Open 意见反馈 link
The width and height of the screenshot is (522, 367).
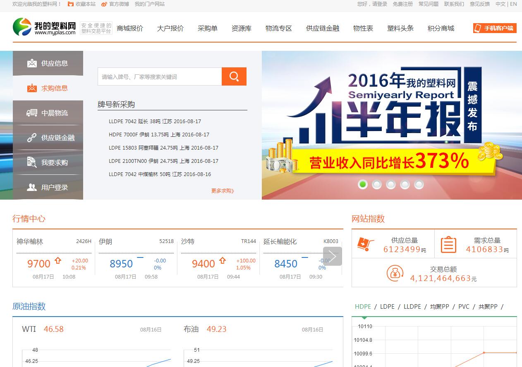pos(480,4)
